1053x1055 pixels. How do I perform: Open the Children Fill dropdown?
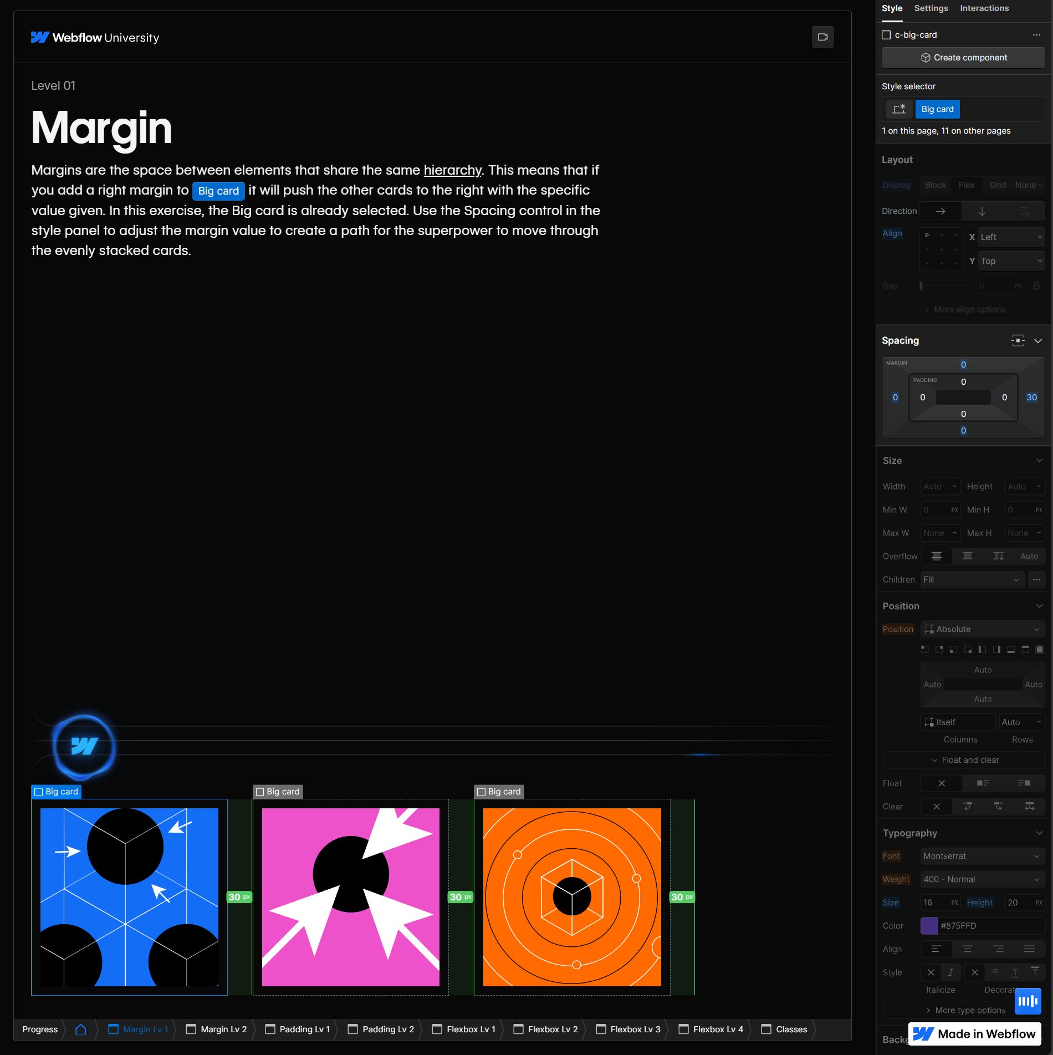972,579
